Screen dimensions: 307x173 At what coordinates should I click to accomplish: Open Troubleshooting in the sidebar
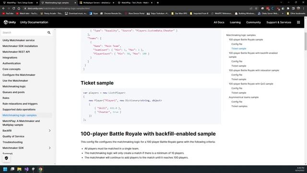(12, 142)
